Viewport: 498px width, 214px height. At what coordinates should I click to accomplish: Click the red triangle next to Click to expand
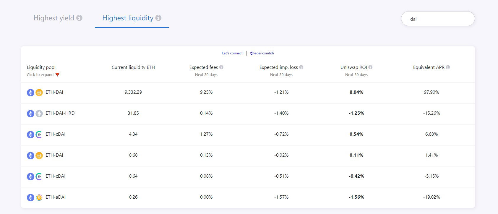(57, 74)
